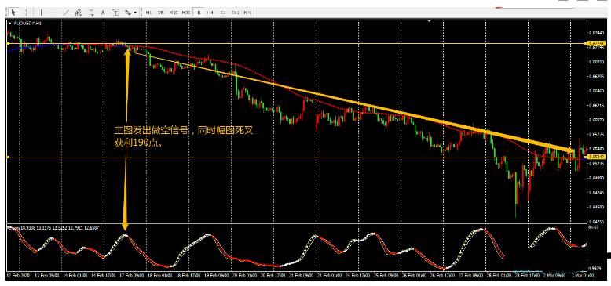The image size is (611, 286).
Task: Switch chart to M15 timeframe
Action: [174, 13]
